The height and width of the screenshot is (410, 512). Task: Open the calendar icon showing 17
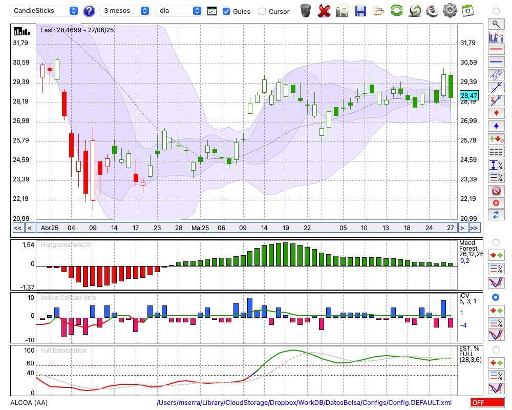click(x=467, y=11)
